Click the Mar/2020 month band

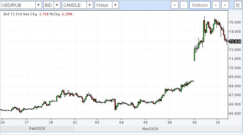(150, 129)
